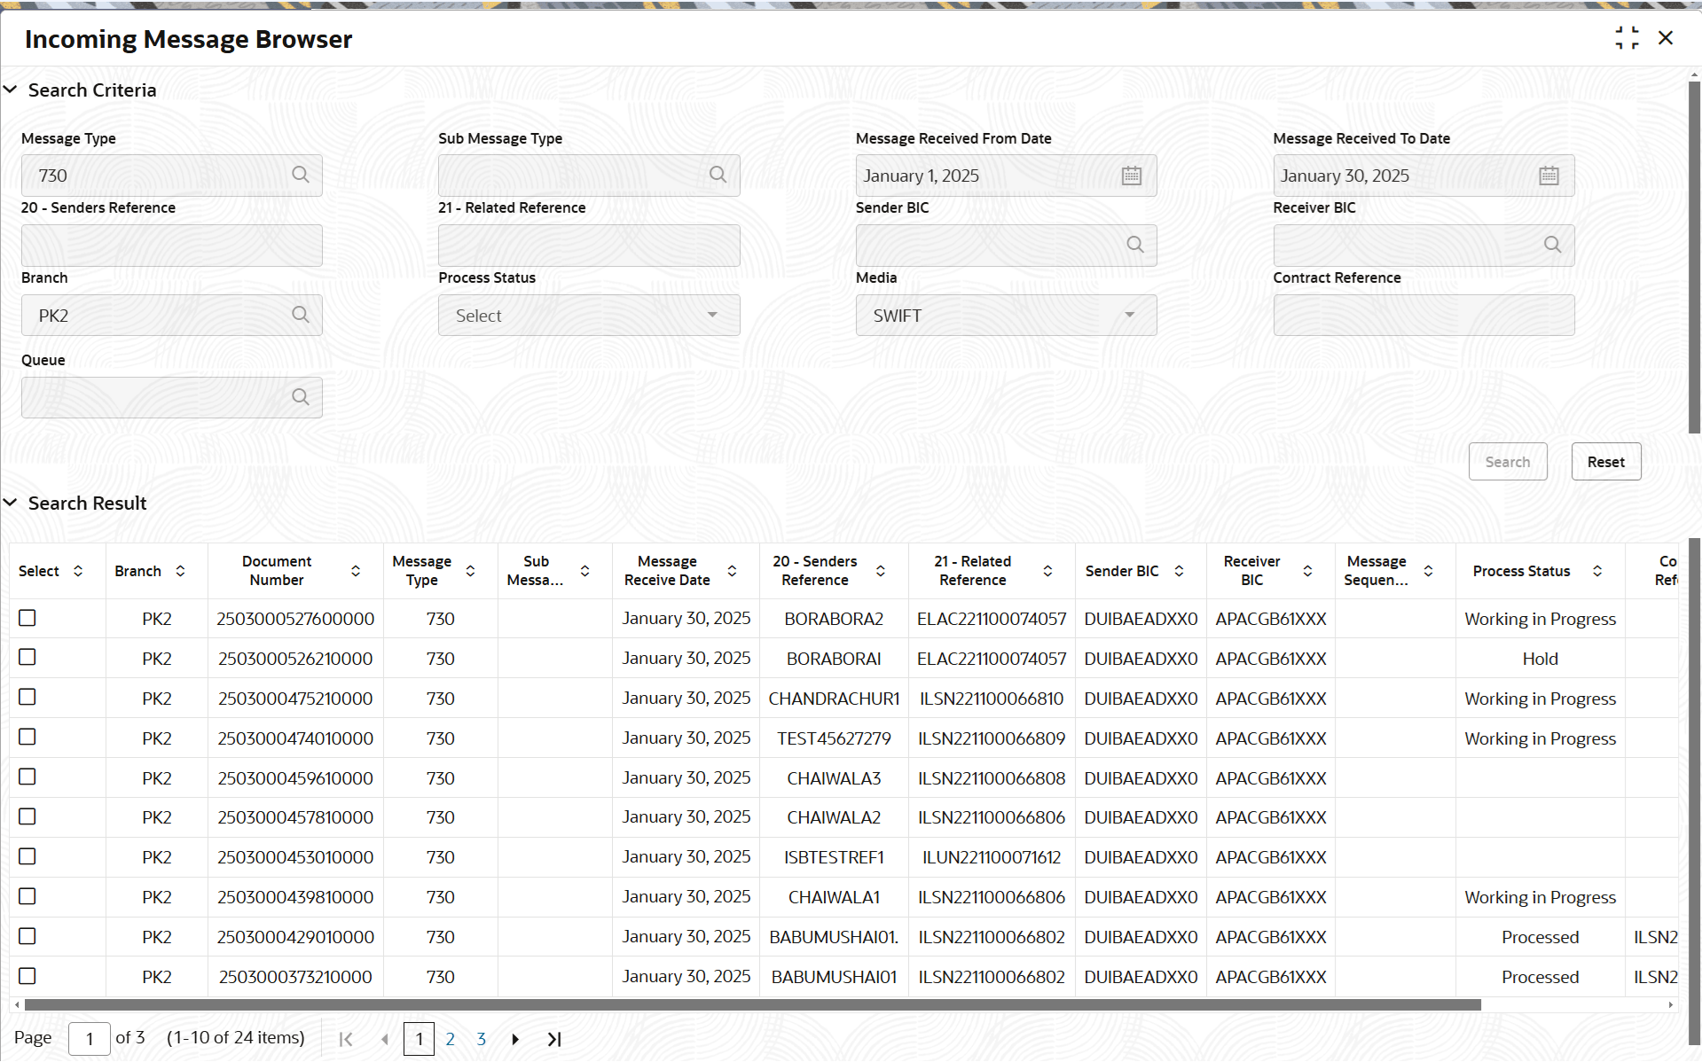1702x1062 pixels.
Task: Collapse the Search Criteria section
Action: (x=11, y=90)
